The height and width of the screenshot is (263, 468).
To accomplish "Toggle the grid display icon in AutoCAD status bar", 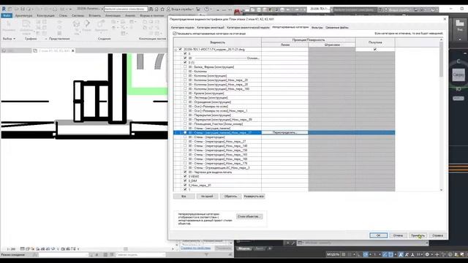I will point(344,254).
